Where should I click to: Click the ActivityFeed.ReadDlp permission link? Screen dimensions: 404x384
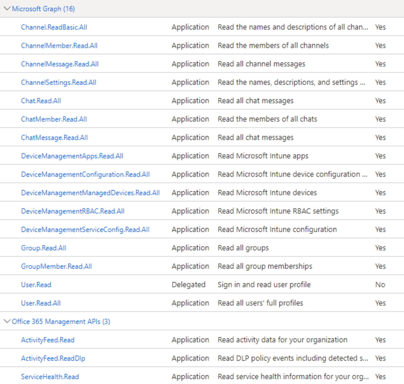[x=53, y=358]
